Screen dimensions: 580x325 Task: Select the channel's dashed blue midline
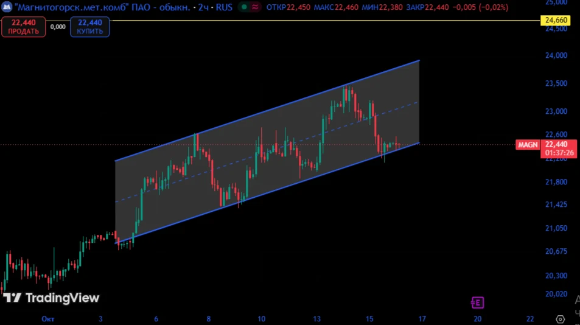(x=267, y=152)
